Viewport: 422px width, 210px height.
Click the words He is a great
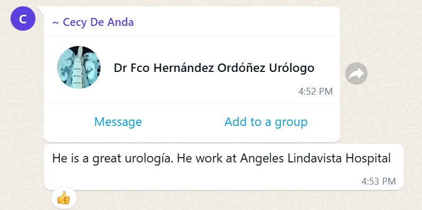point(87,159)
